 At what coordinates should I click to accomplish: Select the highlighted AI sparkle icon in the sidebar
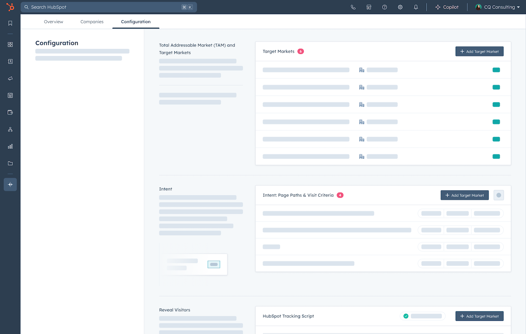10,184
